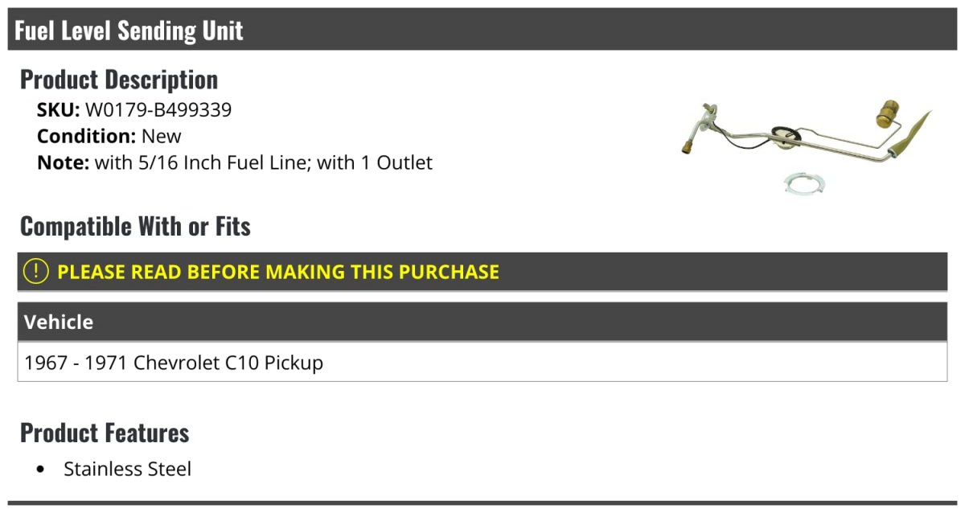
Task: Select the 1967 - 1971 Chevrolet C10 Pickup row
Action: (x=482, y=362)
